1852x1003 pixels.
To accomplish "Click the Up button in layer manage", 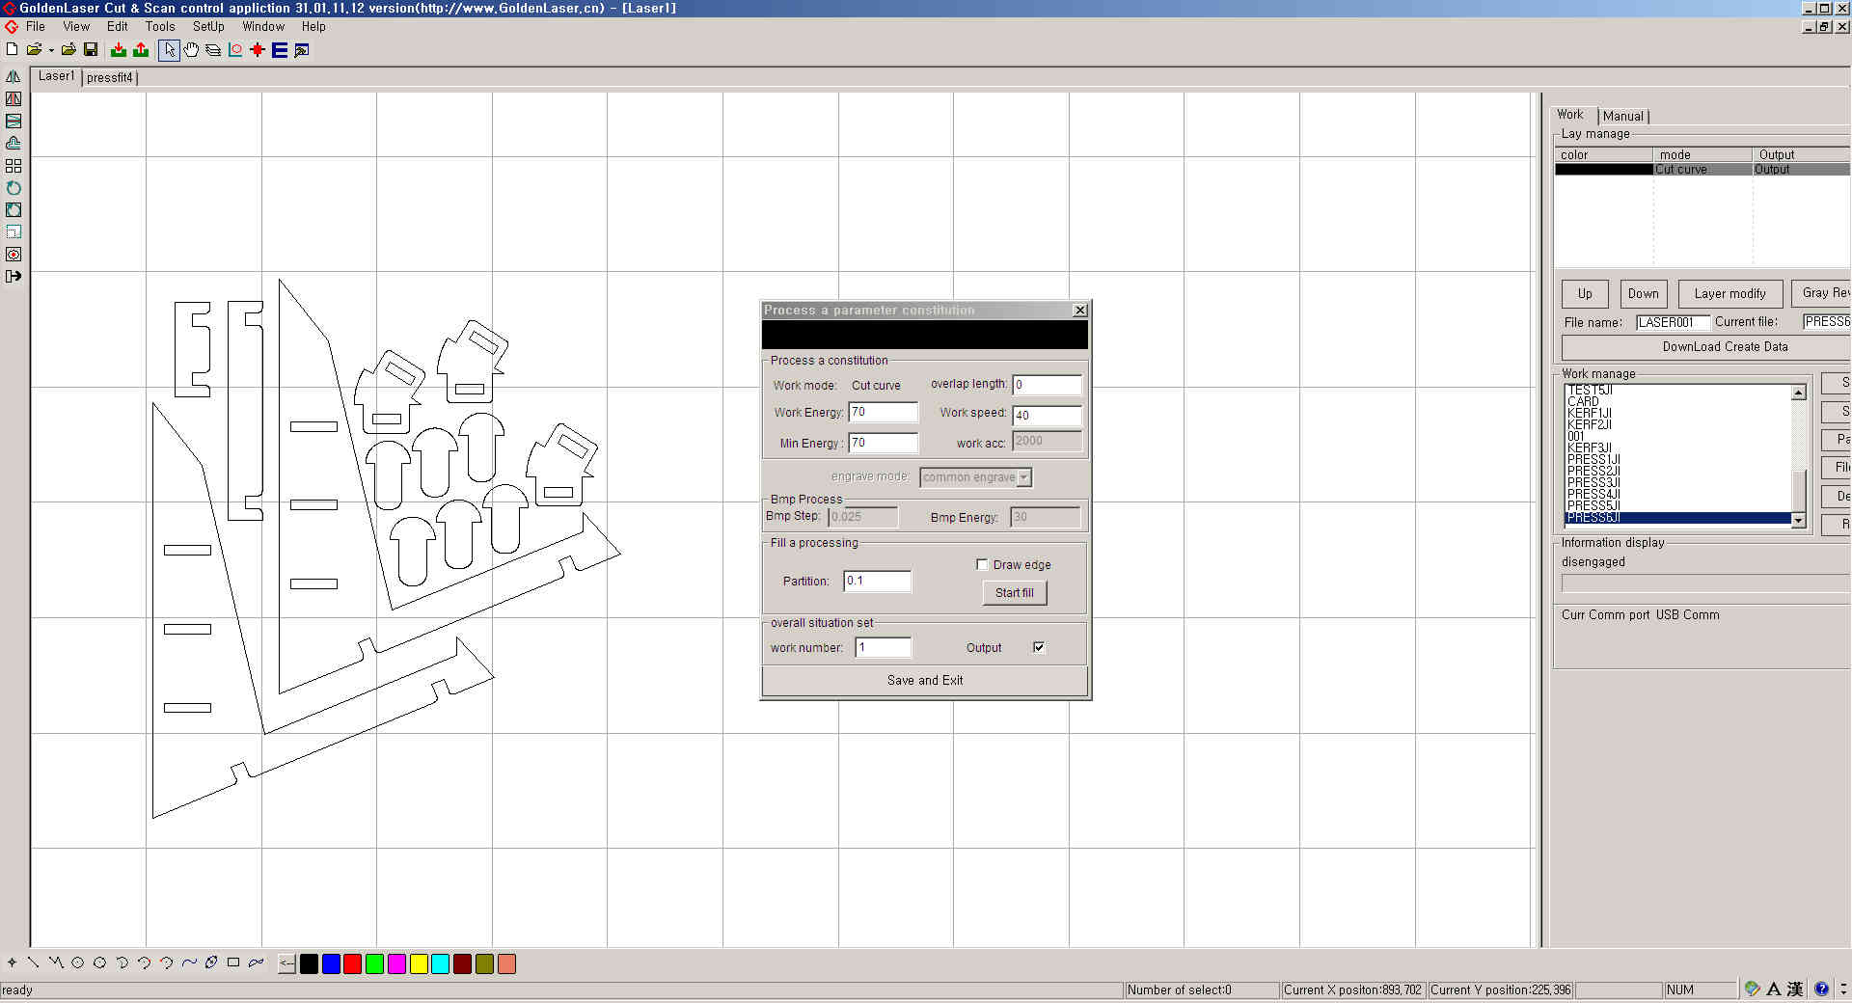I will click(1585, 293).
